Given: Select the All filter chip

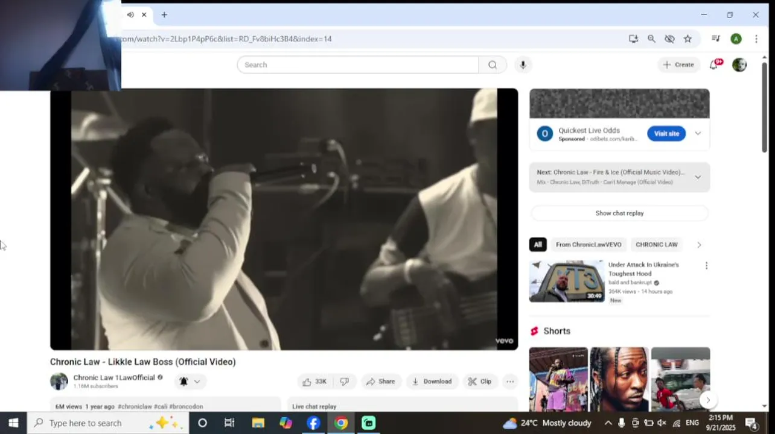Looking at the screenshot, I should (x=538, y=245).
